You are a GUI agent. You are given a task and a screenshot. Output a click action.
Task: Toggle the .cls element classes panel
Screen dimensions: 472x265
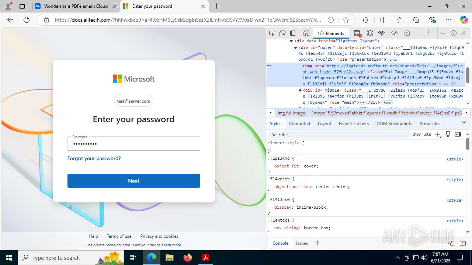coord(427,135)
